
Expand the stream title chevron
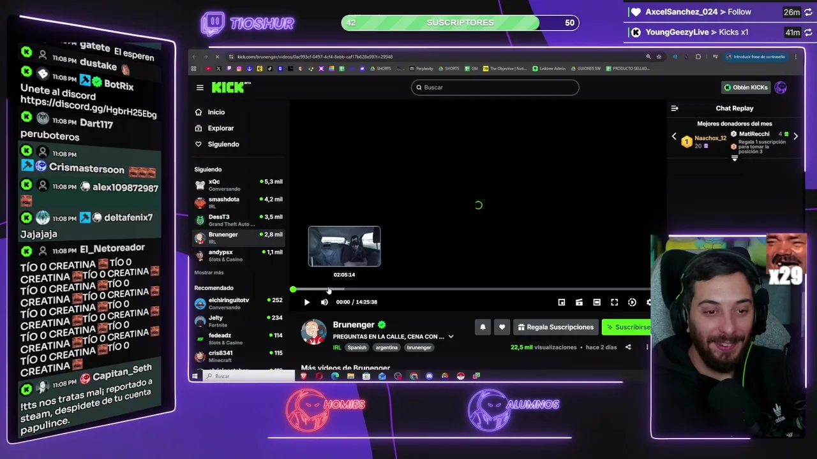coord(451,337)
